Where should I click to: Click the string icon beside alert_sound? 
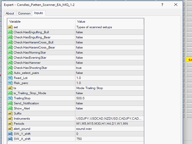tap(10, 129)
